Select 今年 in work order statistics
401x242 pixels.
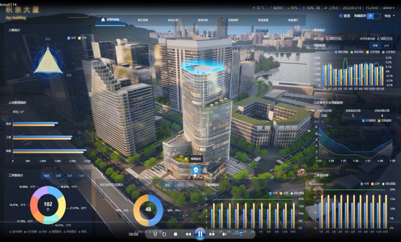[81, 176]
